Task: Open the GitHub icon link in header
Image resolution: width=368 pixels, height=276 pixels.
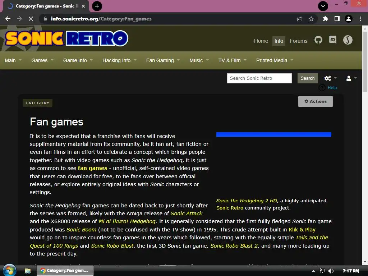Action: pyautogui.click(x=318, y=40)
